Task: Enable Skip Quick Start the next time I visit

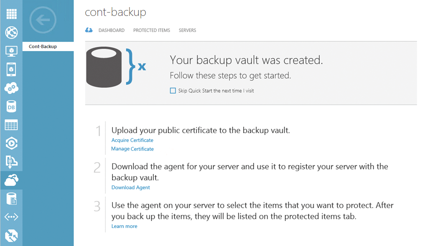Action: click(x=173, y=90)
